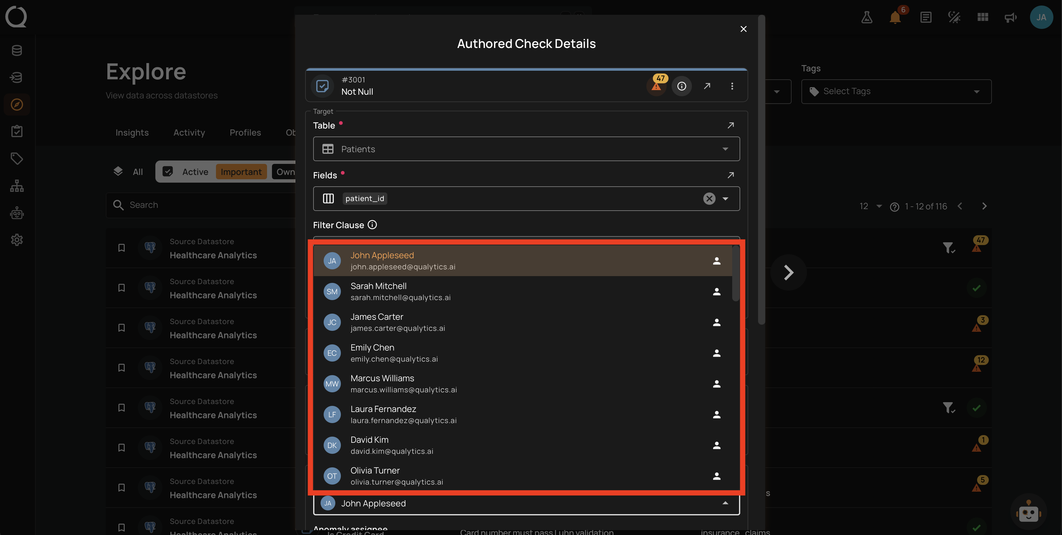Toggle the Important filter chip
The height and width of the screenshot is (535, 1062).
241,172
